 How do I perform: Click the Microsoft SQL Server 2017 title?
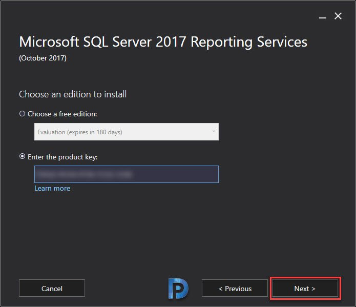[x=163, y=42]
